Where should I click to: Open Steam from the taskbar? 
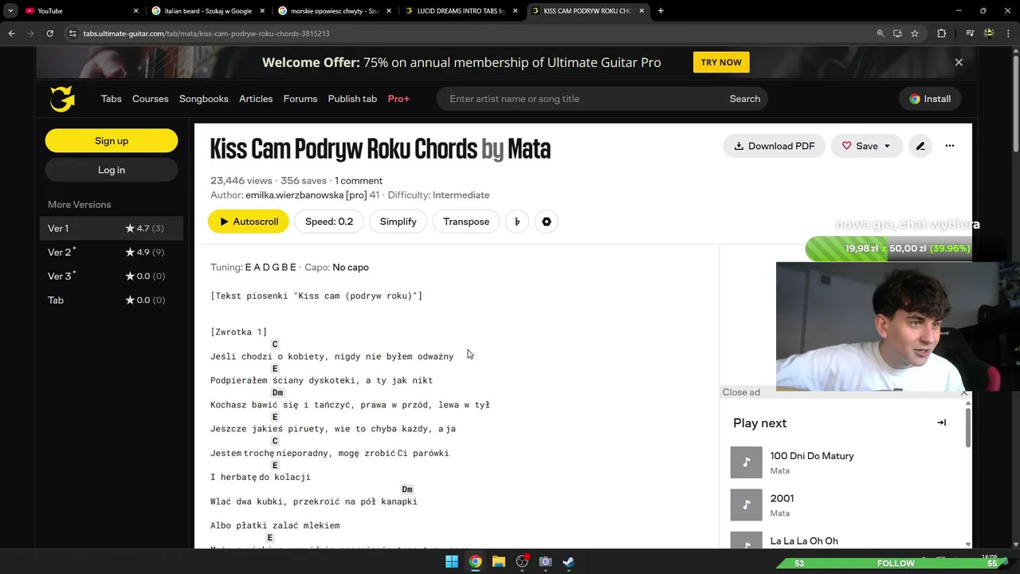point(568,561)
